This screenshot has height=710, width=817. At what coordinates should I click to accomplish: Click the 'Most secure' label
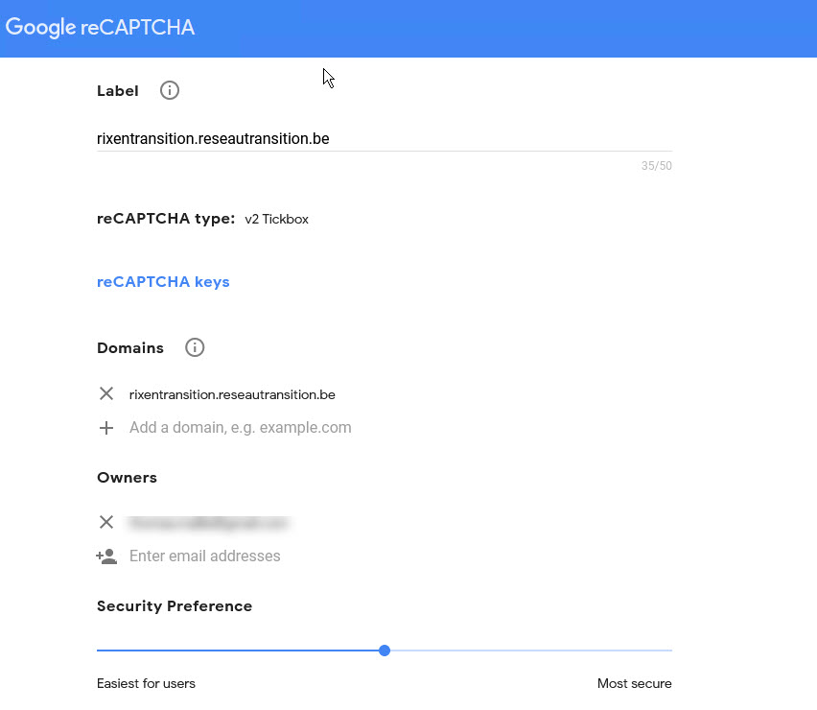634,684
